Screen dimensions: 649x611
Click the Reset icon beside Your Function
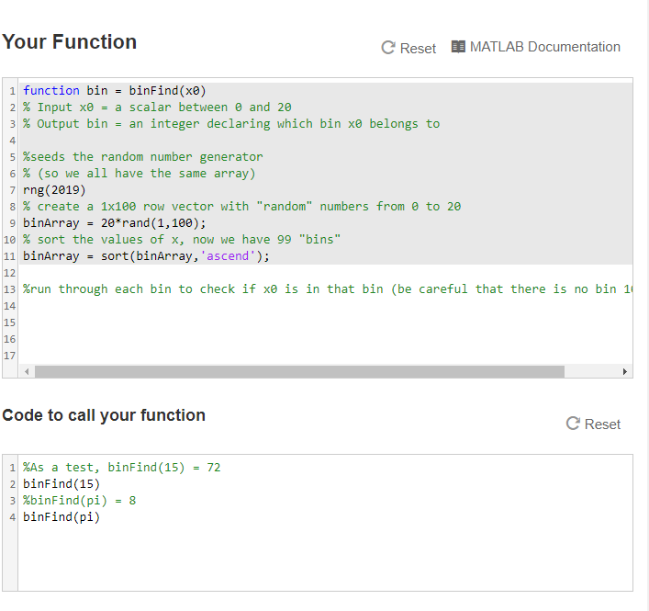pos(387,48)
